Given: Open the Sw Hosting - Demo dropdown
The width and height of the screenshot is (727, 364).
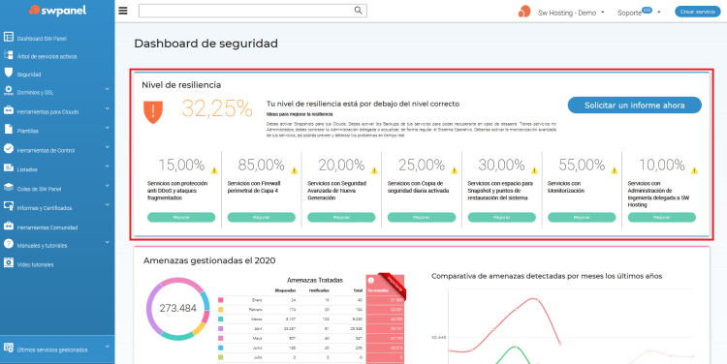Looking at the screenshot, I should [571, 13].
